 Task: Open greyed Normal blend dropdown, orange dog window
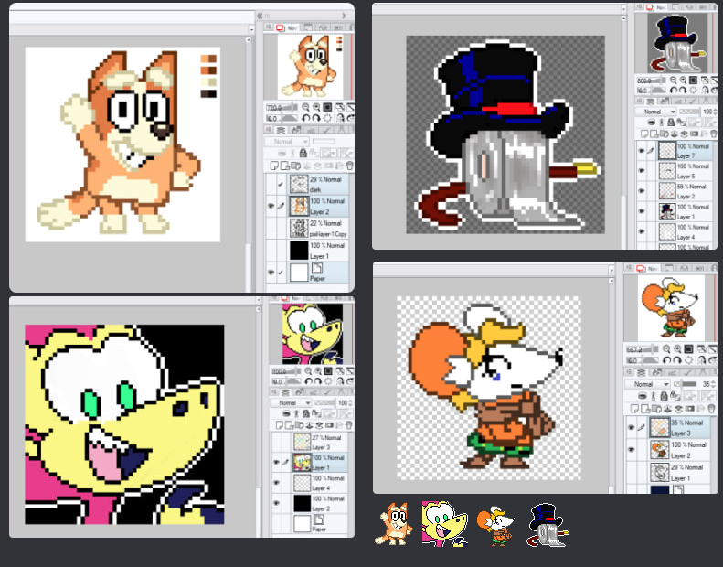point(286,141)
